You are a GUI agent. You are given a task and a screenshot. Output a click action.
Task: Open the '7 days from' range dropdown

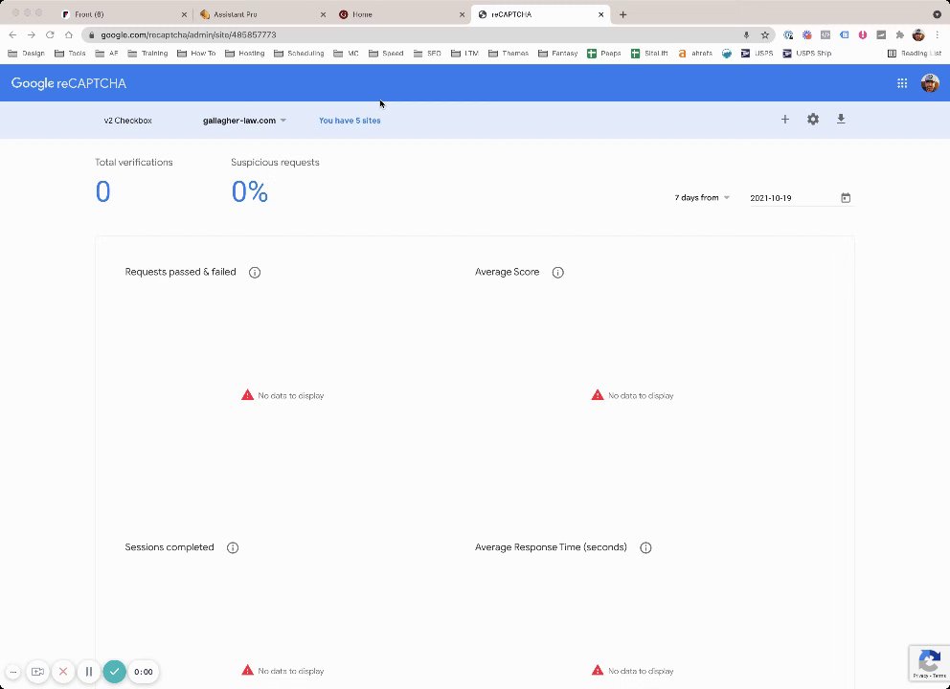point(702,198)
